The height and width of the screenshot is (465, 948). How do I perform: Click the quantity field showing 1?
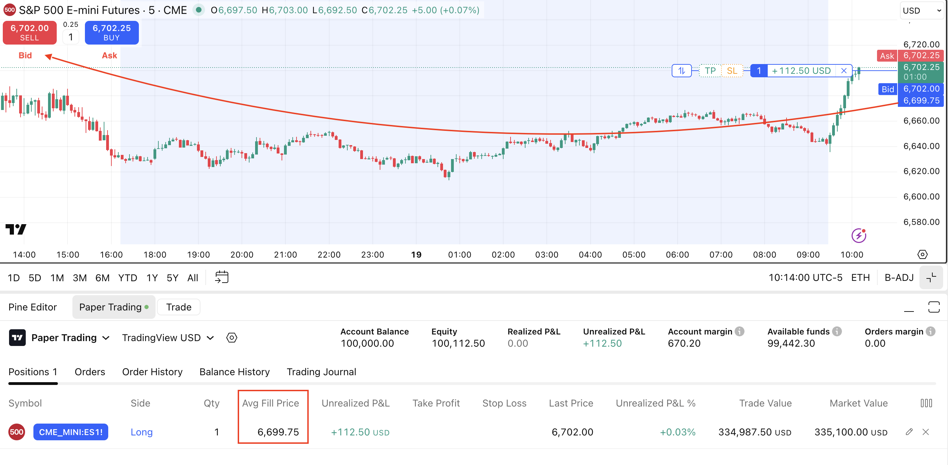(x=71, y=37)
